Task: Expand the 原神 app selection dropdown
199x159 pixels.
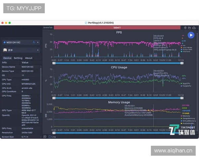Action: click(x=38, y=50)
